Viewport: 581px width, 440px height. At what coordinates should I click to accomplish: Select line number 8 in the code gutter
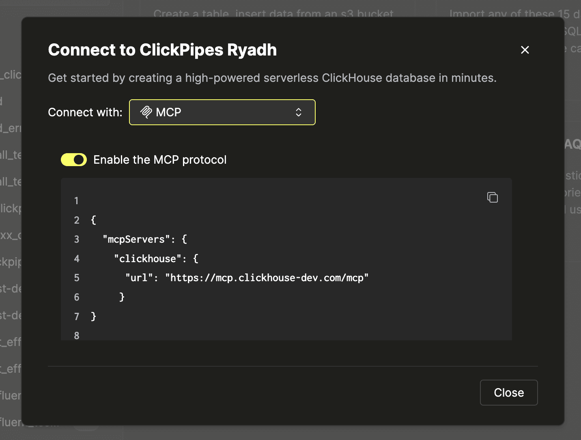point(77,335)
